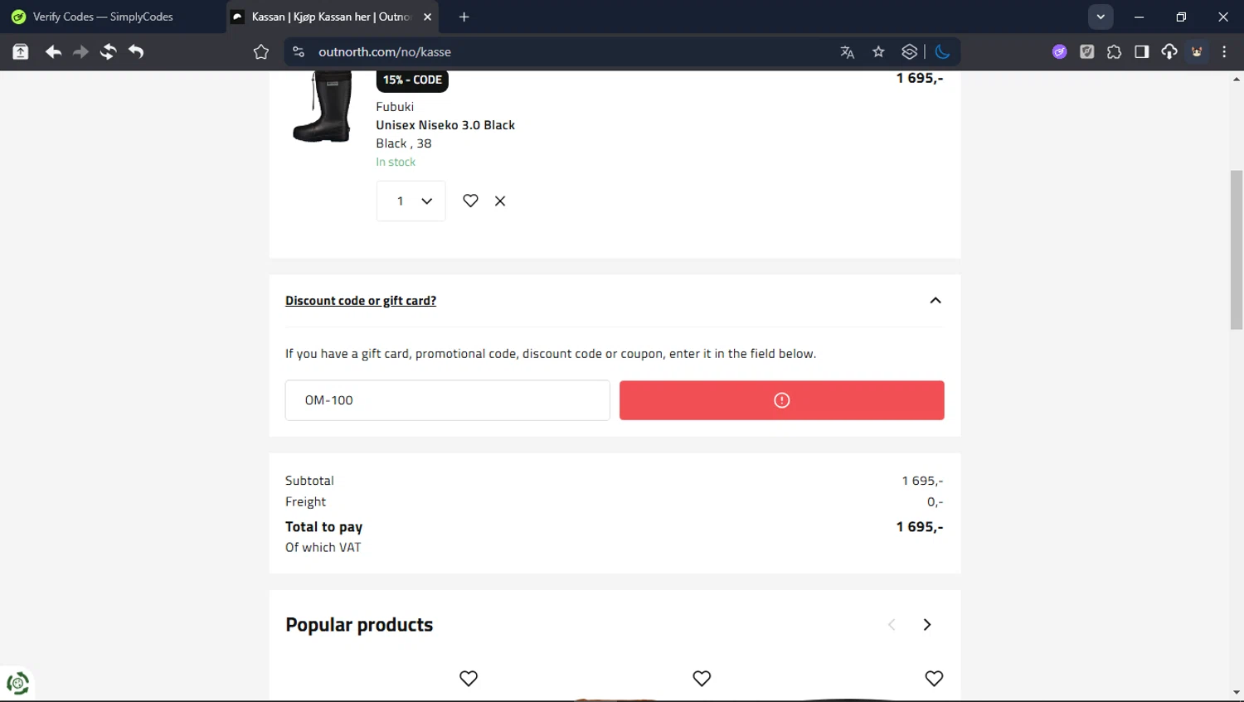The width and height of the screenshot is (1244, 702).
Task: Add Niseko boots to wishlist heart
Action: click(x=470, y=201)
